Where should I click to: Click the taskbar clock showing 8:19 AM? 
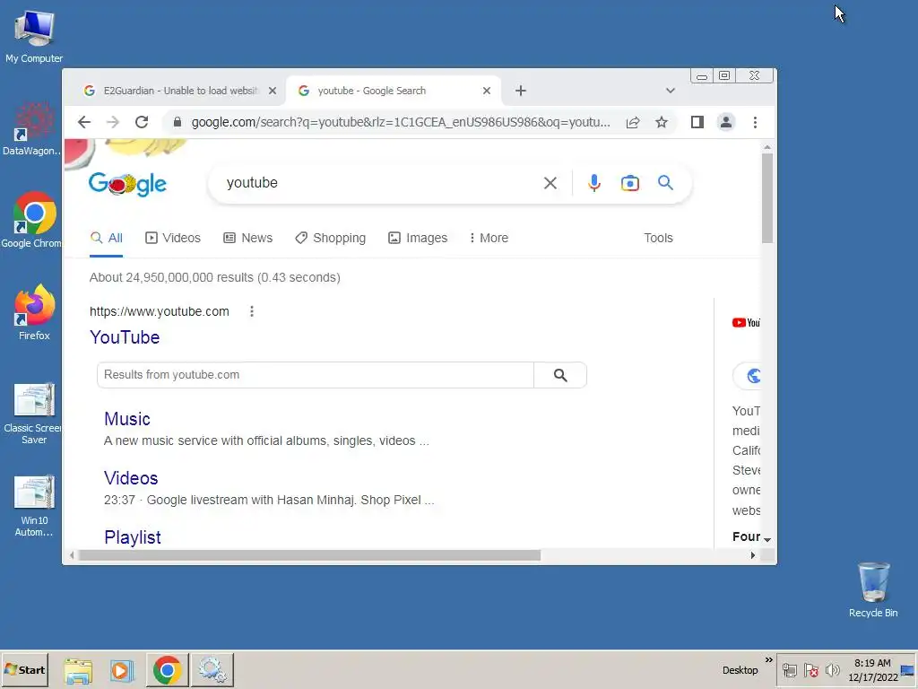pyautogui.click(x=872, y=670)
